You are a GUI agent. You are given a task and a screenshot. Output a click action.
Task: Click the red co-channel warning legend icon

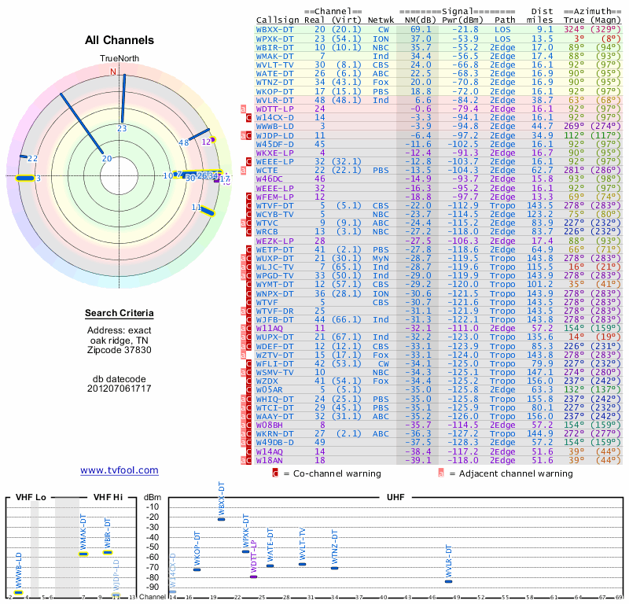[275, 473]
